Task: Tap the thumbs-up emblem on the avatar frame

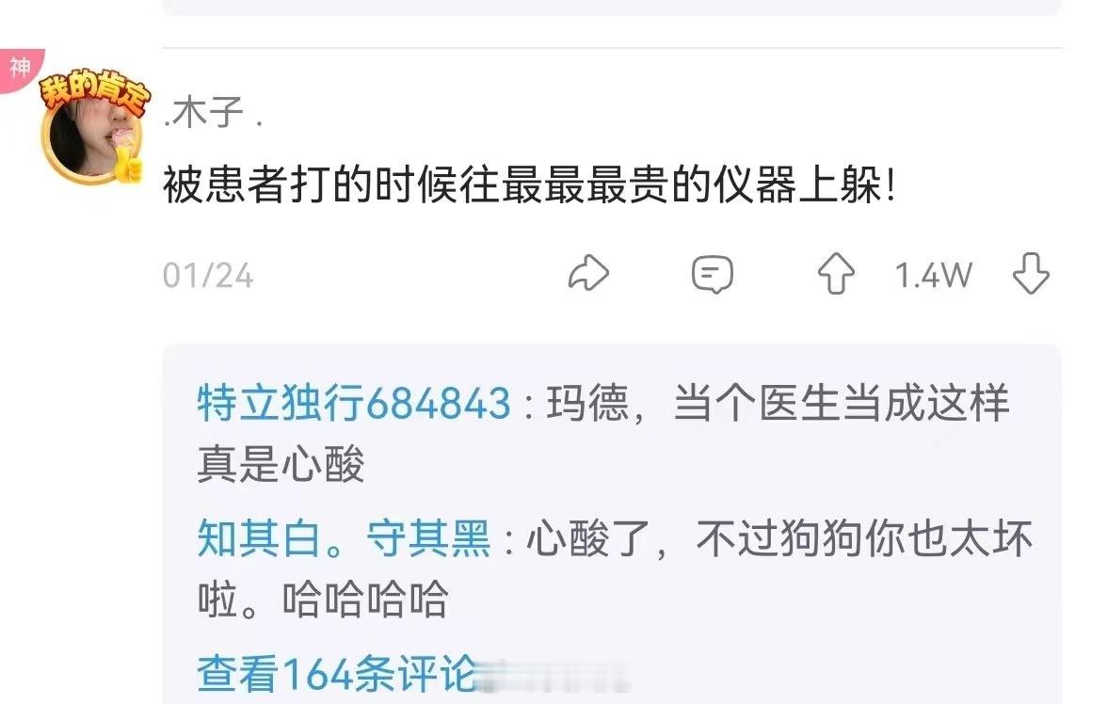Action: (x=128, y=167)
